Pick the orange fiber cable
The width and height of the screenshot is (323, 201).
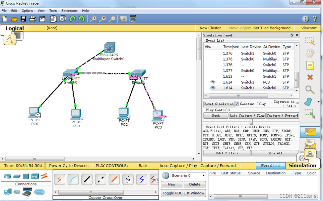click(114, 179)
